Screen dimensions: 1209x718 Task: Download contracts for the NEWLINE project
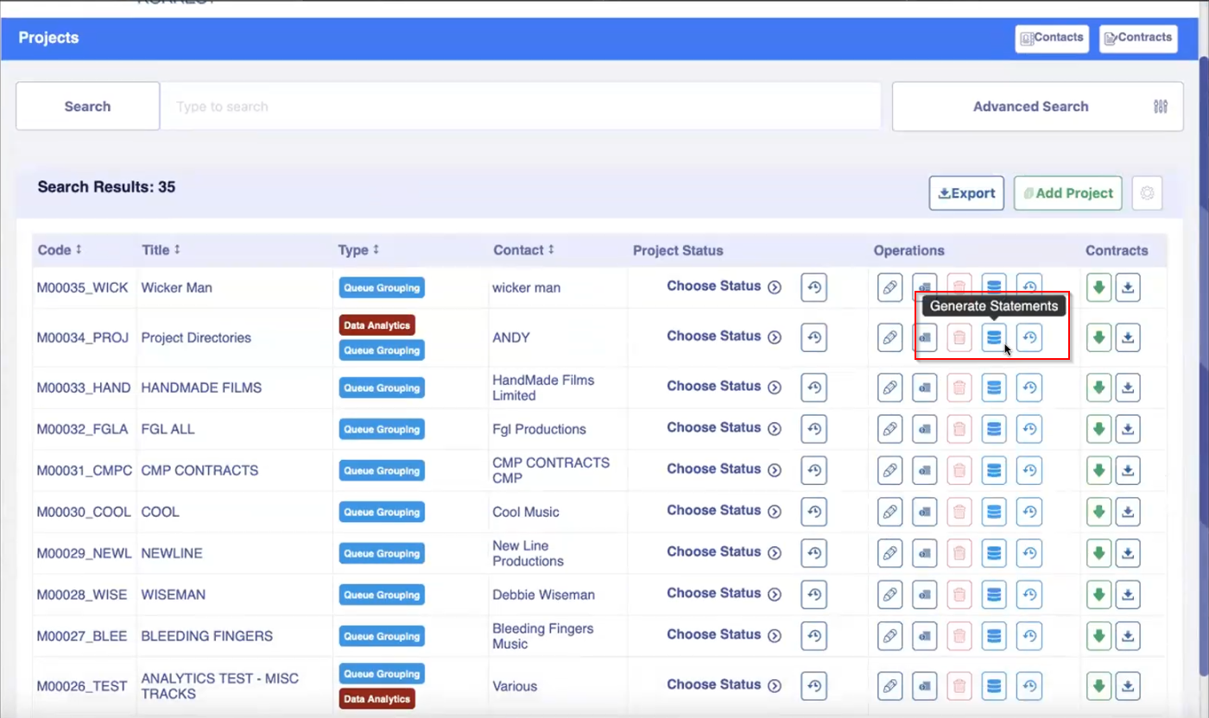click(1127, 553)
